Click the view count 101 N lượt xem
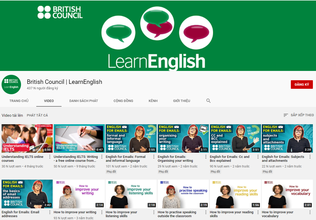 tap(116, 166)
